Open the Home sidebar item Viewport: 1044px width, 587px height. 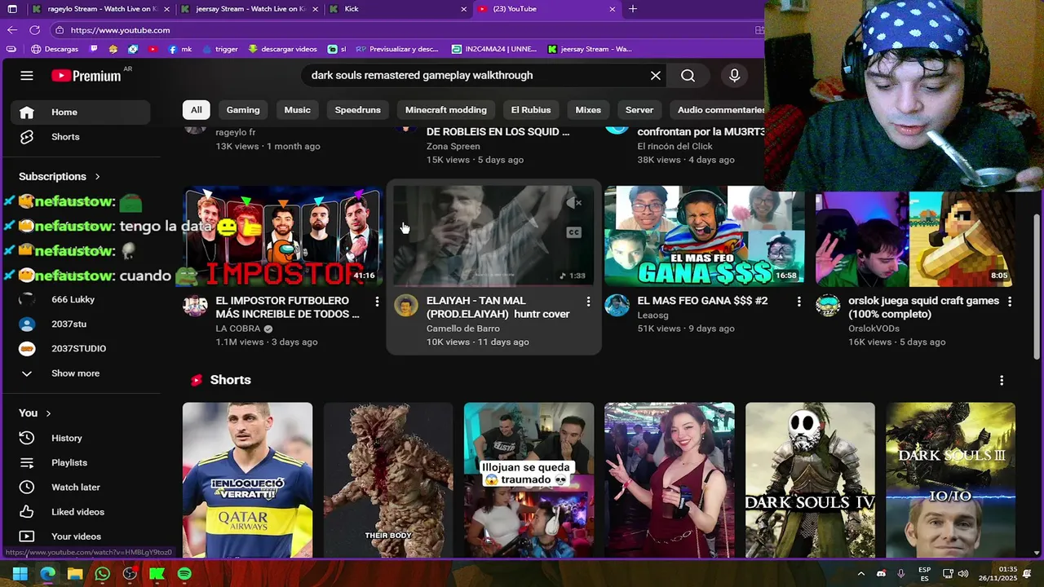click(x=80, y=112)
